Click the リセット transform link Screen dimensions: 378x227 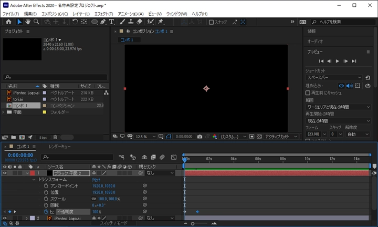coord(96,179)
